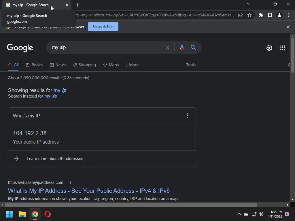Click the horizontal scrollbar right arrow
Screen dimensions: 295x221
(x=288, y=205)
